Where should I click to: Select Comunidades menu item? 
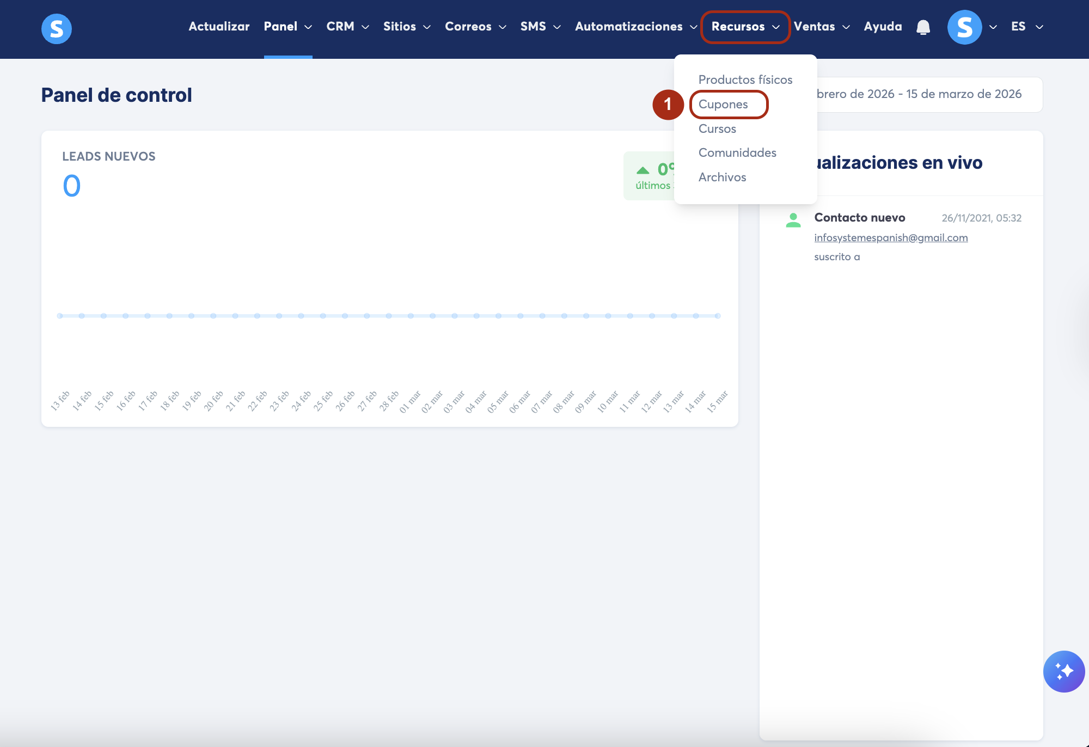(737, 153)
